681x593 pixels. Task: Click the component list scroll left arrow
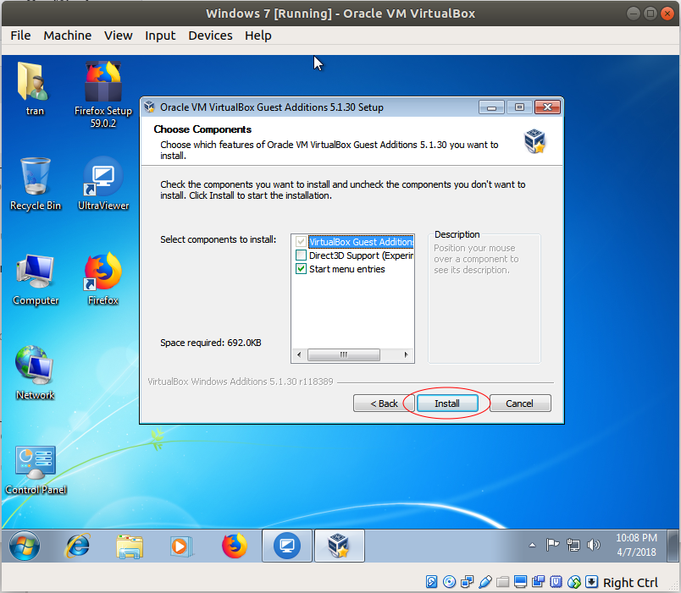299,354
